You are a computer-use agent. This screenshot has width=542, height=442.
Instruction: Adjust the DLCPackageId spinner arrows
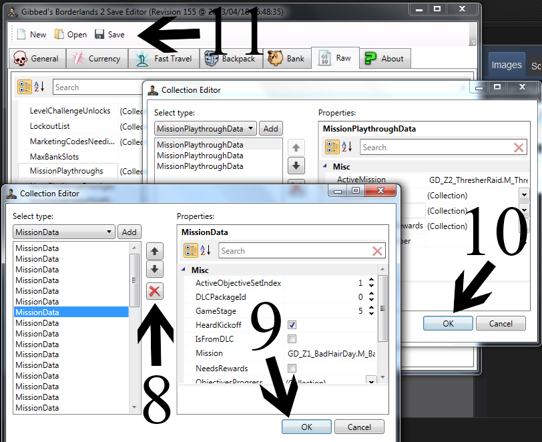(371, 296)
